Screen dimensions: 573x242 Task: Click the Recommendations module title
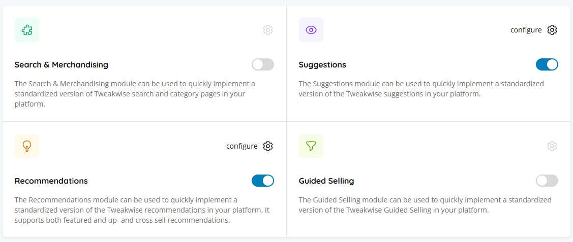coord(51,181)
